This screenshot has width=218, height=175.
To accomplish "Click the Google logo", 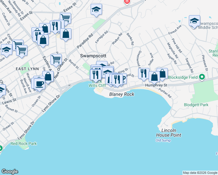I will pyautogui.click(x=10, y=171).
